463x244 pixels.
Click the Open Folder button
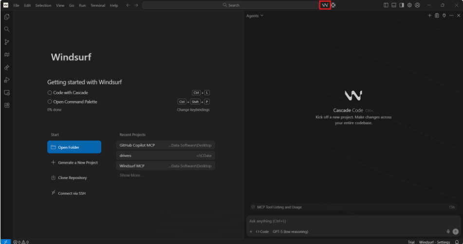click(74, 147)
